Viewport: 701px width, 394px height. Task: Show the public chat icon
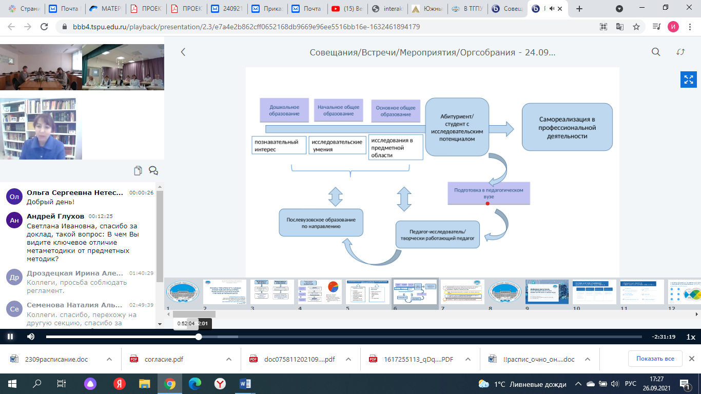pos(153,171)
